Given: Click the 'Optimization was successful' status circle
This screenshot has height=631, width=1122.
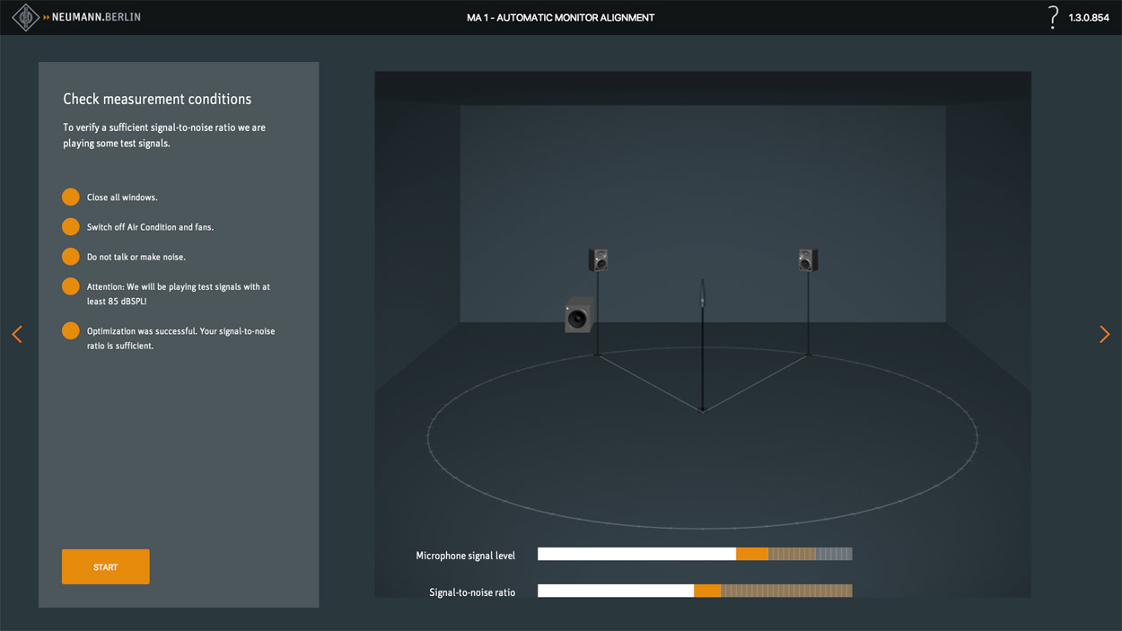Looking at the screenshot, I should [x=71, y=330].
